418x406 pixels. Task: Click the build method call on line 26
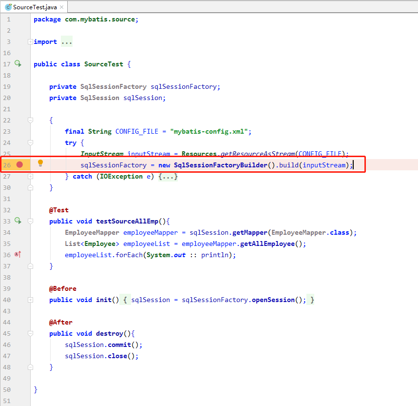pyautogui.click(x=289, y=165)
